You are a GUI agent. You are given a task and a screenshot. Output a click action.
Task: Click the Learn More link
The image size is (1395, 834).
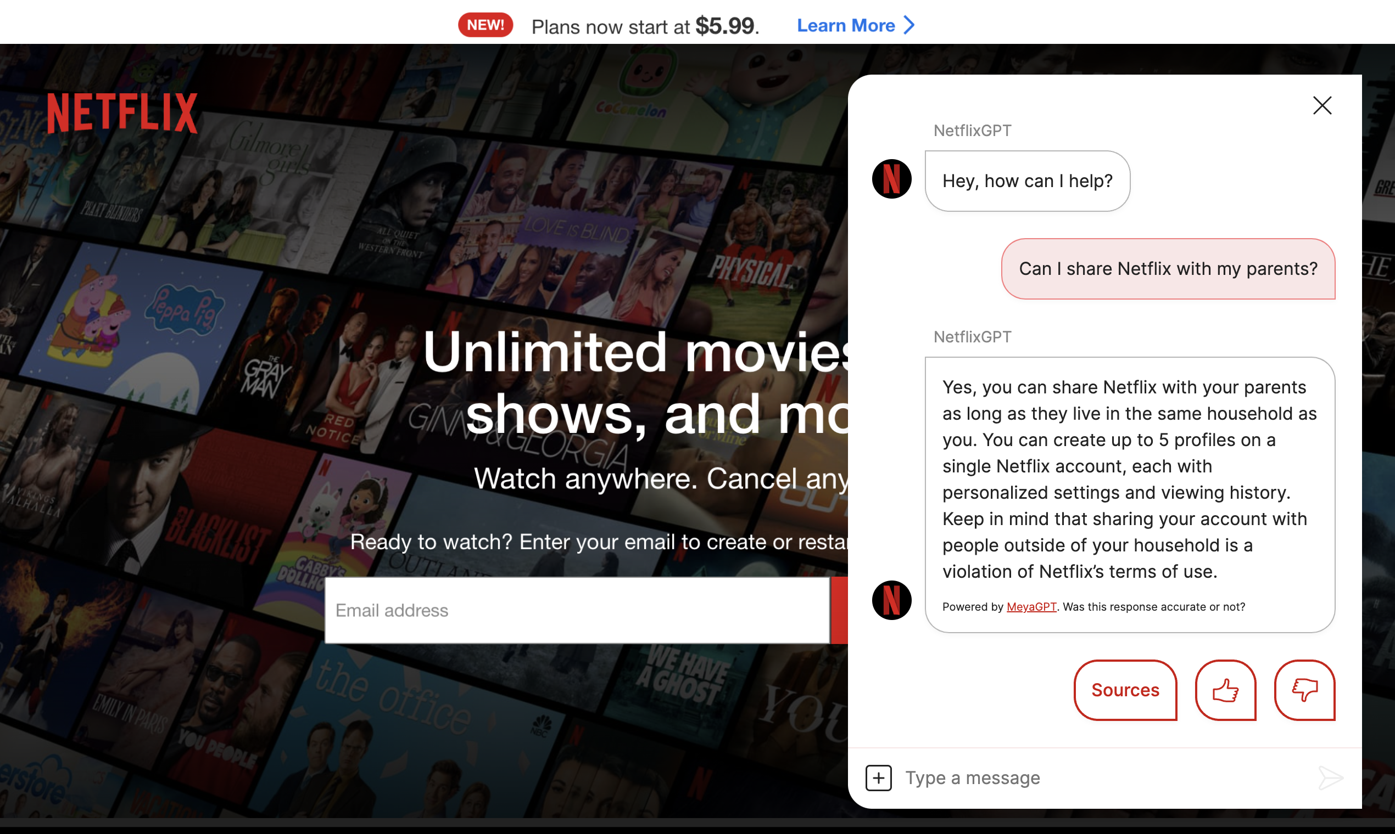[845, 25]
